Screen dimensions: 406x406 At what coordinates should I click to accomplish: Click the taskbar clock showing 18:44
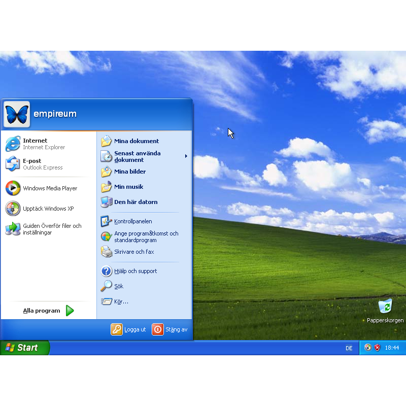click(392, 348)
